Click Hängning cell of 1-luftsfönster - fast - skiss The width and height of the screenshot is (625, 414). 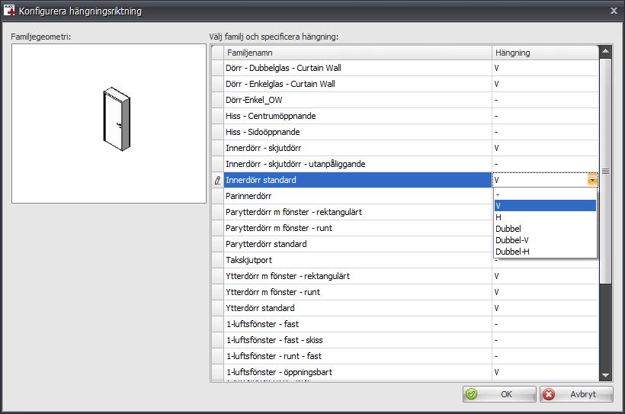(545, 340)
